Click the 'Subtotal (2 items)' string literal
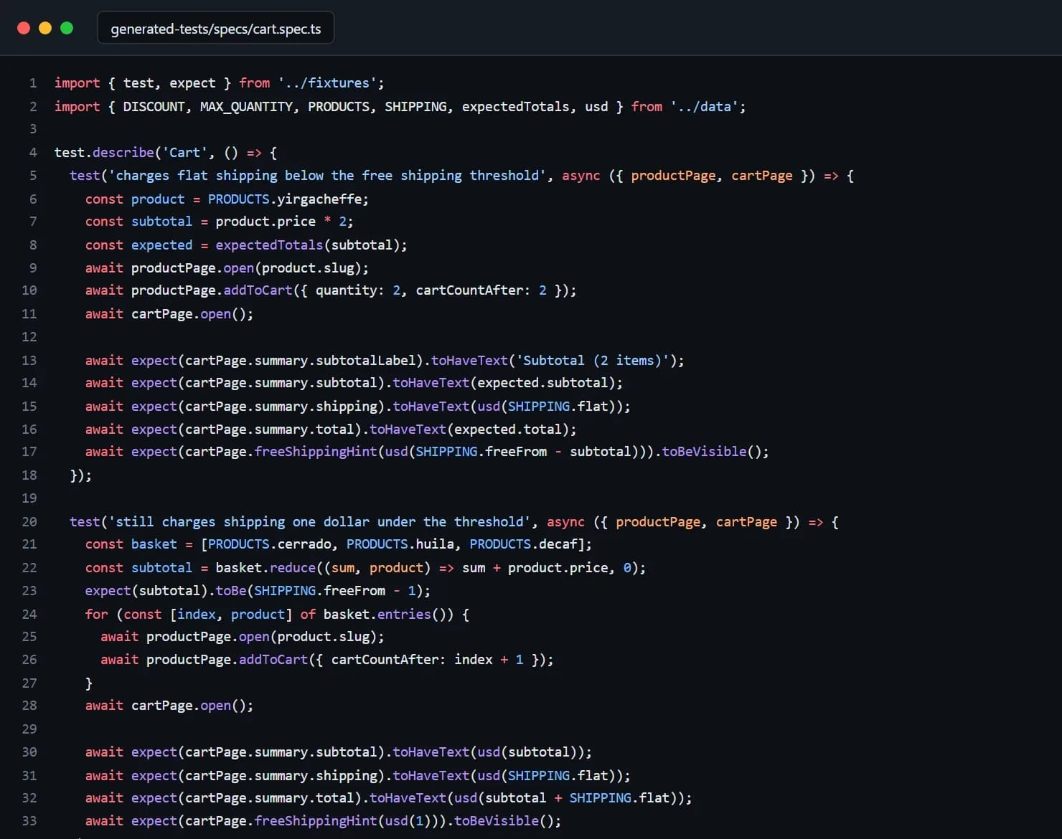Viewport: 1062px width, 839px height. [x=592, y=361]
